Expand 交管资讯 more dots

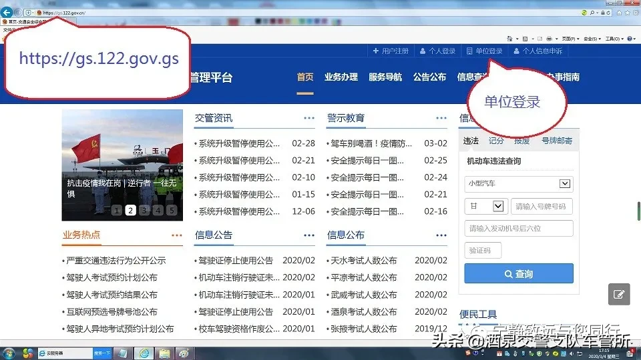click(x=309, y=118)
